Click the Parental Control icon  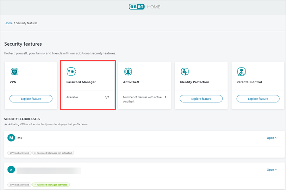pos(241,71)
